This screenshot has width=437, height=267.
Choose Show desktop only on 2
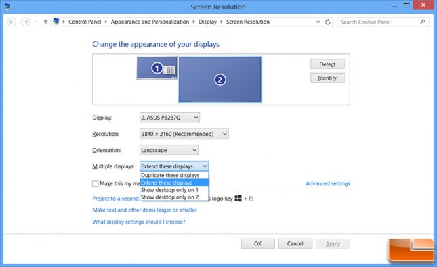[174, 197]
